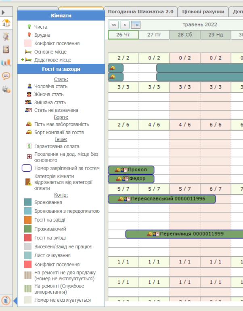This screenshot has height=311, width=243.
Task: Open the house home icon in sidebar
Action: pos(6,23)
